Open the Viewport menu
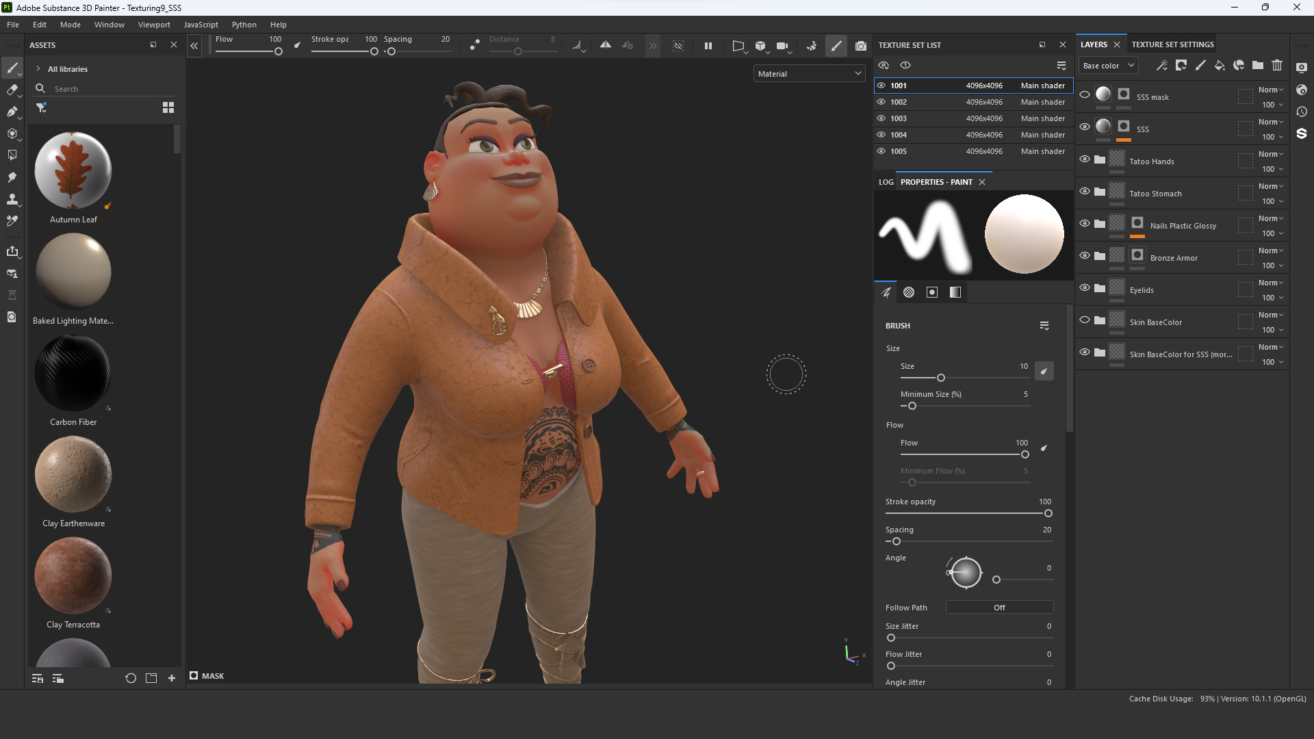This screenshot has height=739, width=1314. pos(154,25)
